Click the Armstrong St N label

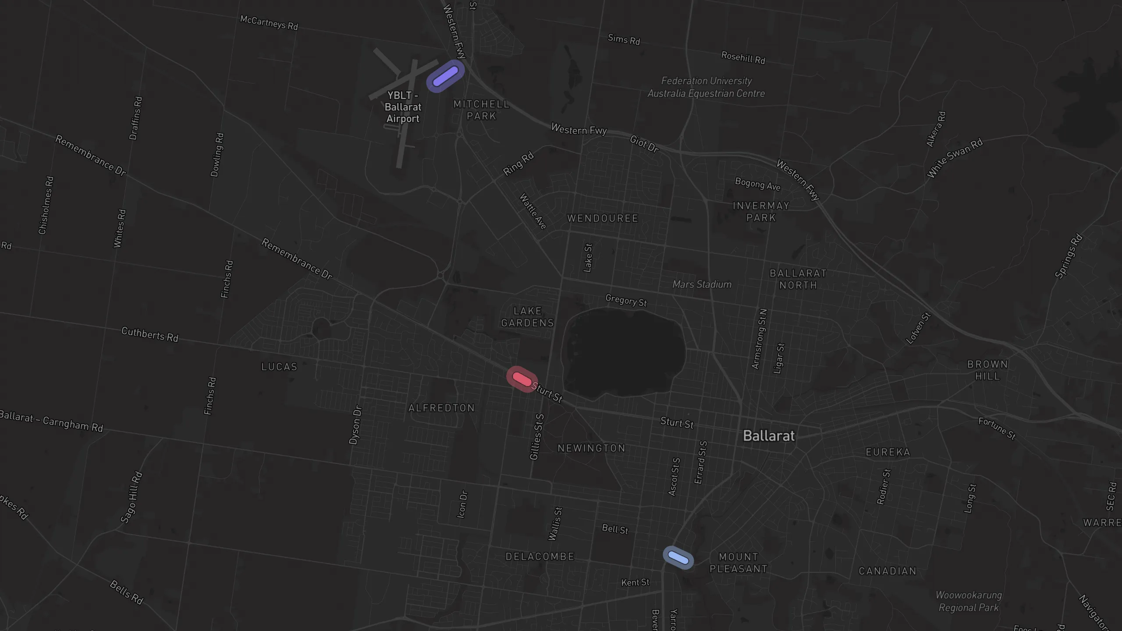coord(760,339)
